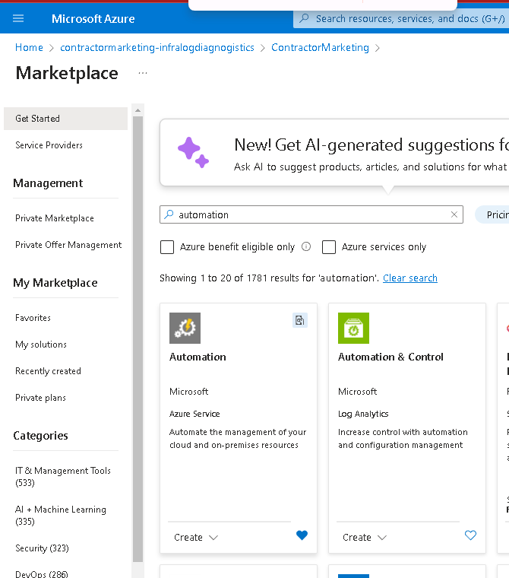This screenshot has width=509, height=578.
Task: Open Private Offer Management item
Action: pyautogui.click(x=68, y=245)
